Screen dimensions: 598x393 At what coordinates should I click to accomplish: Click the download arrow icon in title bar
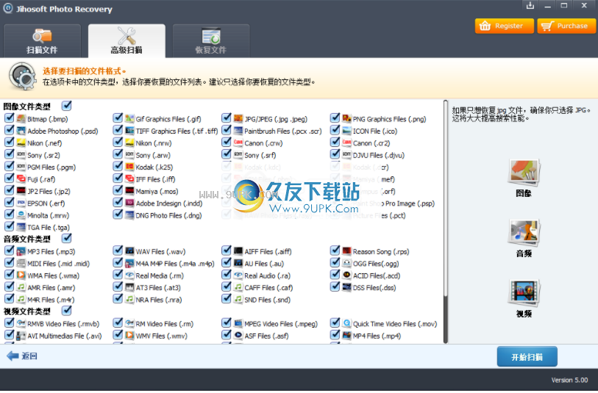click(x=530, y=5)
